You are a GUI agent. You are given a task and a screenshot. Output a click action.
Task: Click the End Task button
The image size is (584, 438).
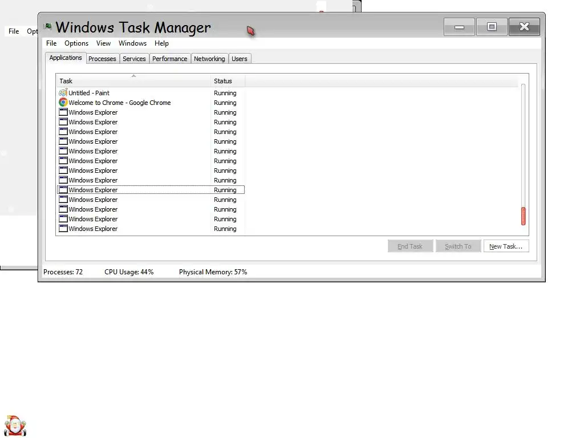pyautogui.click(x=410, y=246)
